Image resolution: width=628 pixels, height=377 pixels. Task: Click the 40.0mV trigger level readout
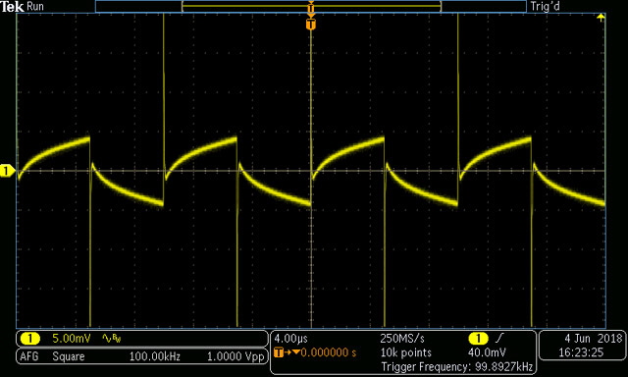tap(487, 352)
